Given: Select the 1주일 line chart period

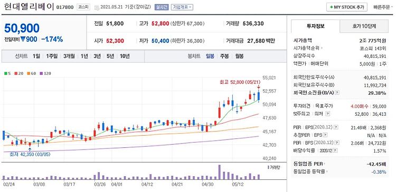Looking at the screenshot, I should pos(52,56).
